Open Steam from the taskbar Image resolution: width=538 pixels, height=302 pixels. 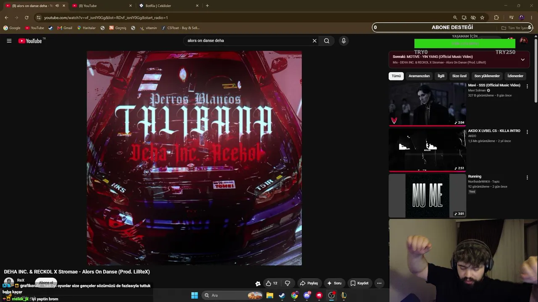pyautogui.click(x=282, y=295)
